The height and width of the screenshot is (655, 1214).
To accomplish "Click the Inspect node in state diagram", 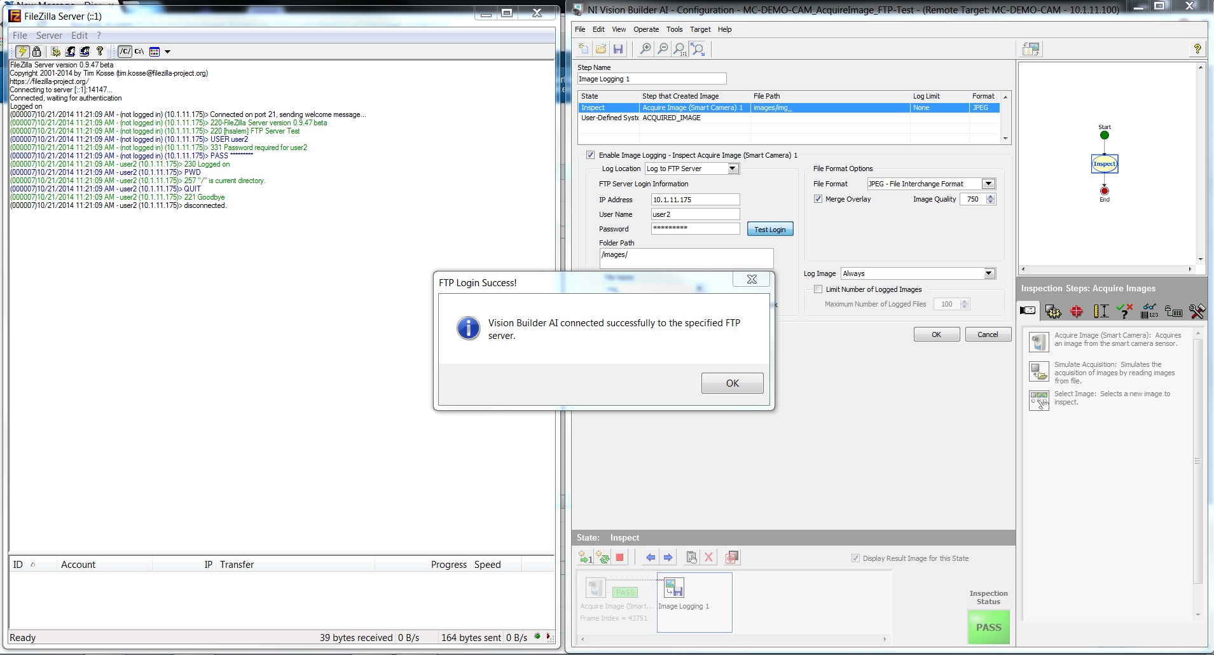I will (x=1105, y=164).
